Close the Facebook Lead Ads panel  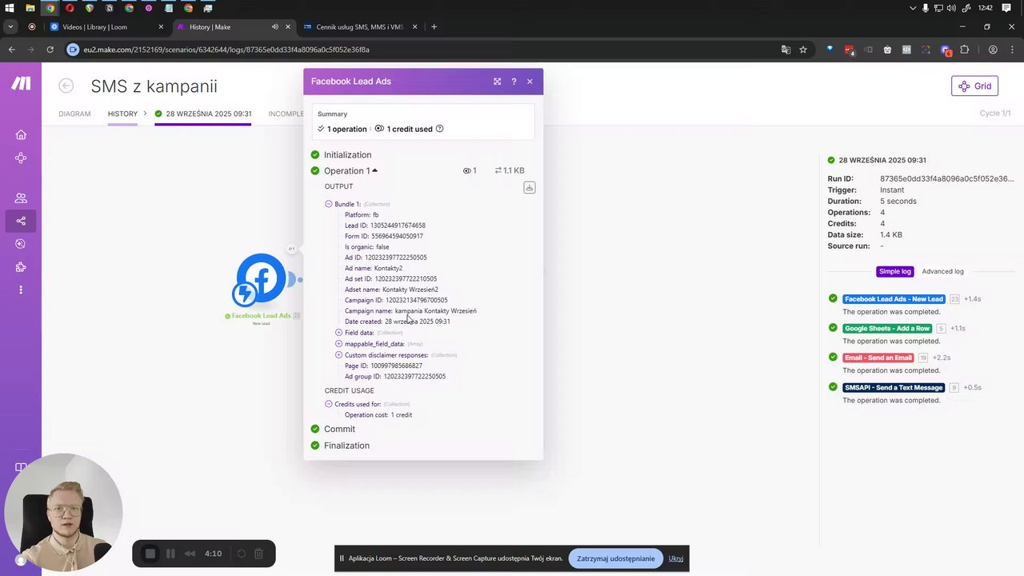tap(530, 82)
